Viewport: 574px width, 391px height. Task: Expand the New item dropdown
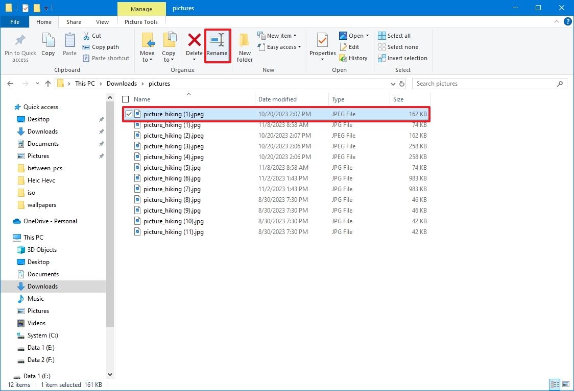278,35
